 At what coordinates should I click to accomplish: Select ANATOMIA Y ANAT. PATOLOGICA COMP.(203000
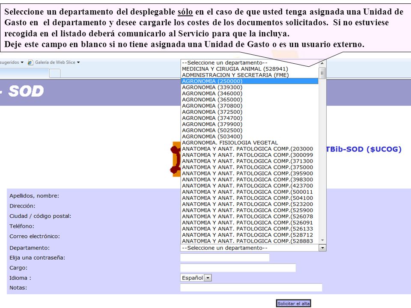pyautogui.click(x=250, y=149)
